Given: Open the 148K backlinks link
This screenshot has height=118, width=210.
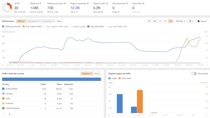Looking at the screenshot, I should (x=34, y=8).
